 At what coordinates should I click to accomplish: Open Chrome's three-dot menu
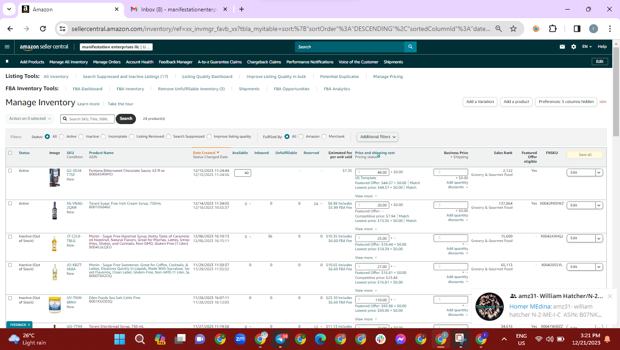point(610,28)
